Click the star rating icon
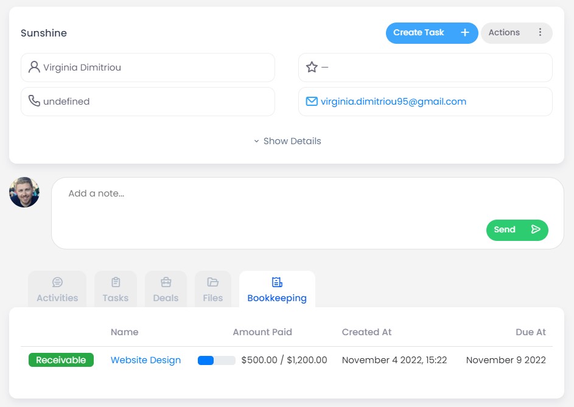 pos(312,68)
